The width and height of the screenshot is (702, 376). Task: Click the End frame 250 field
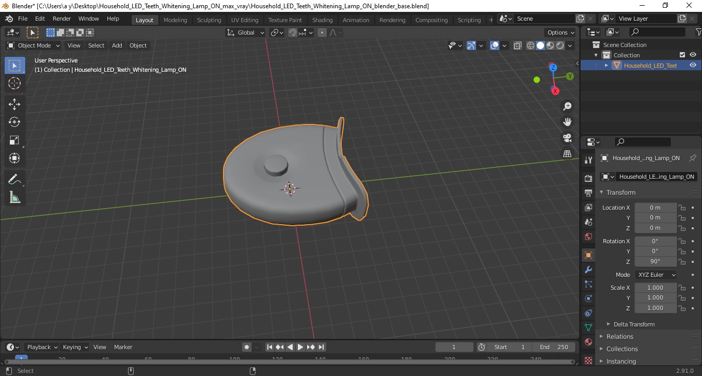point(554,347)
